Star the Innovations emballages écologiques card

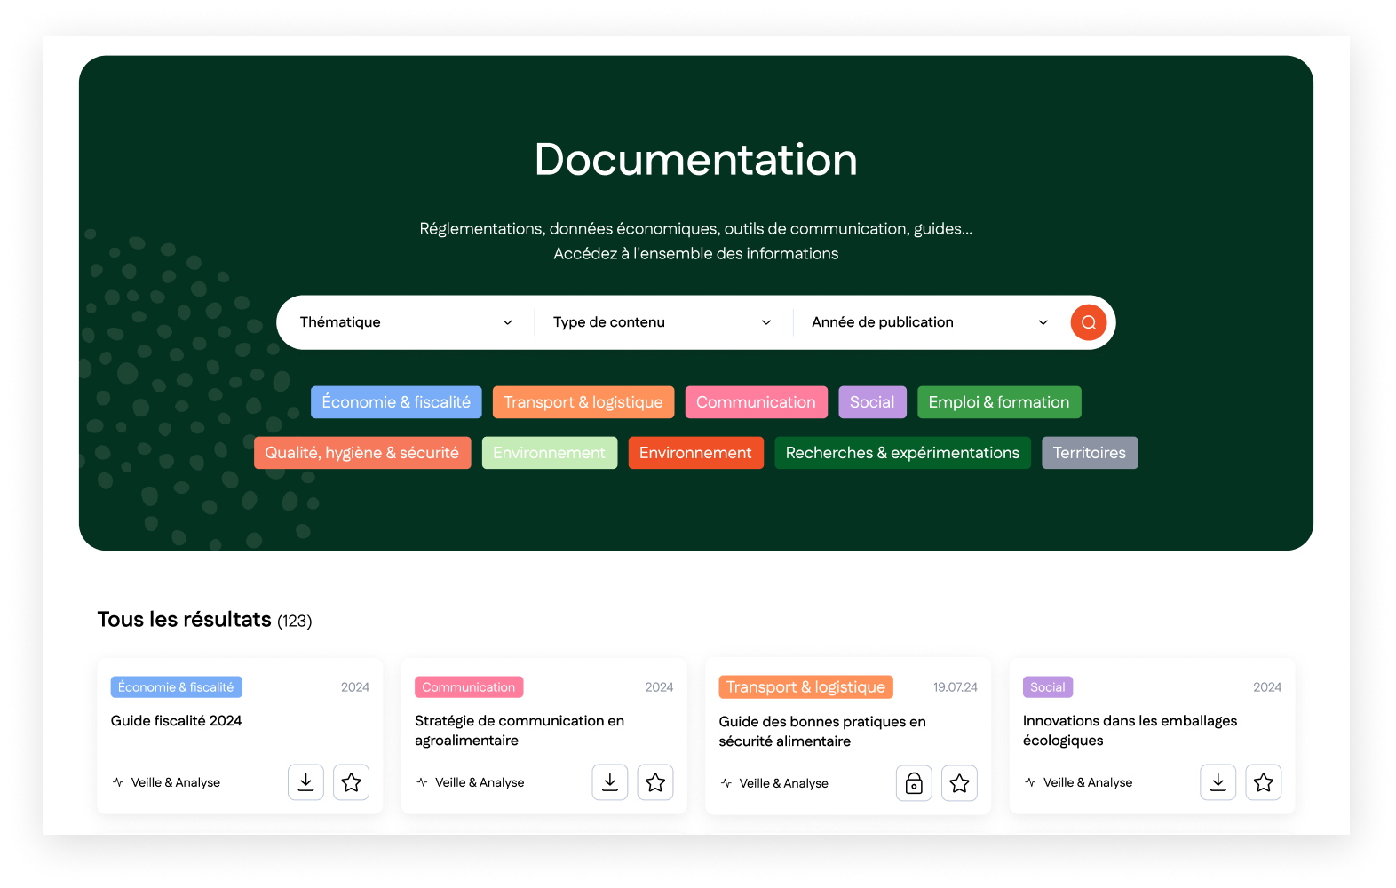point(1263,782)
